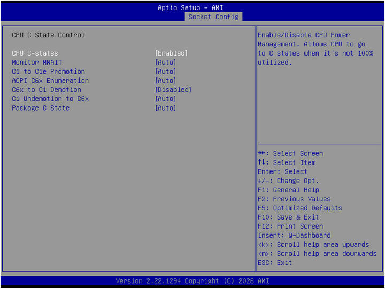
Task: Select C1 Undemotion to C6x
Action: pos(50,99)
